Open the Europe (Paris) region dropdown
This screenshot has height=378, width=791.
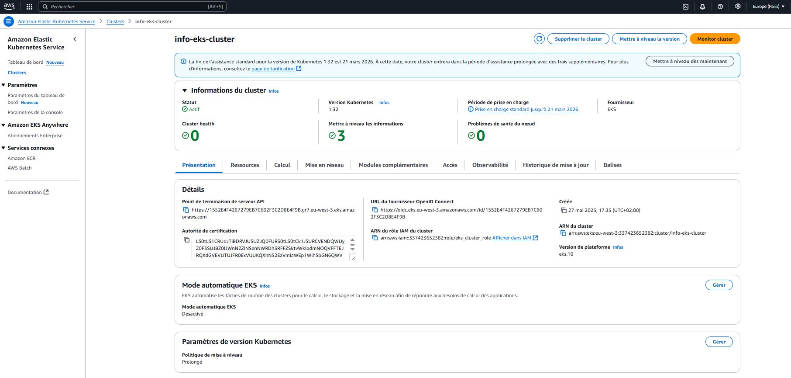click(769, 7)
